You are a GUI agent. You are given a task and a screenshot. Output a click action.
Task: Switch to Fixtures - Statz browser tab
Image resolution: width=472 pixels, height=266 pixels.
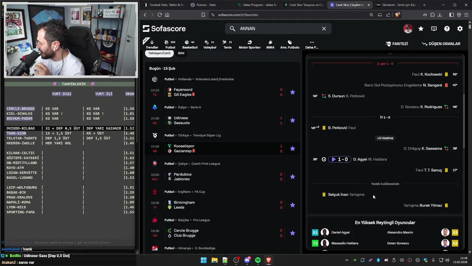point(211,5)
